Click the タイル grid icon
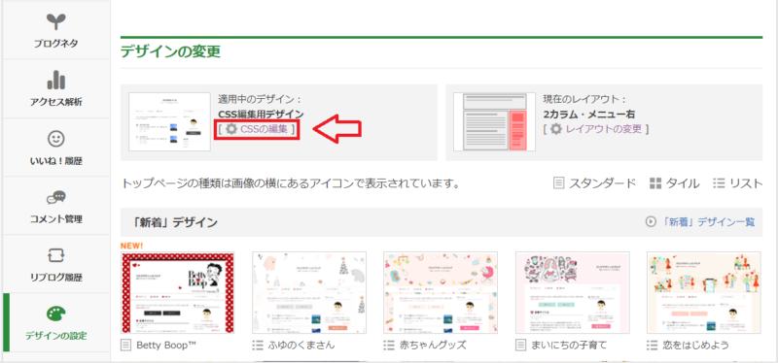The height and width of the screenshot is (363, 778). [655, 183]
